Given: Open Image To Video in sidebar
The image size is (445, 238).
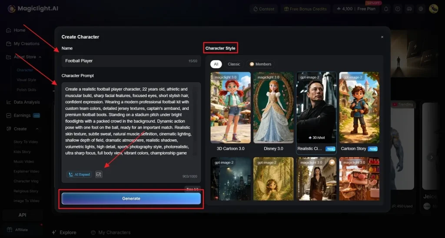Looking at the screenshot, I should [26, 201].
